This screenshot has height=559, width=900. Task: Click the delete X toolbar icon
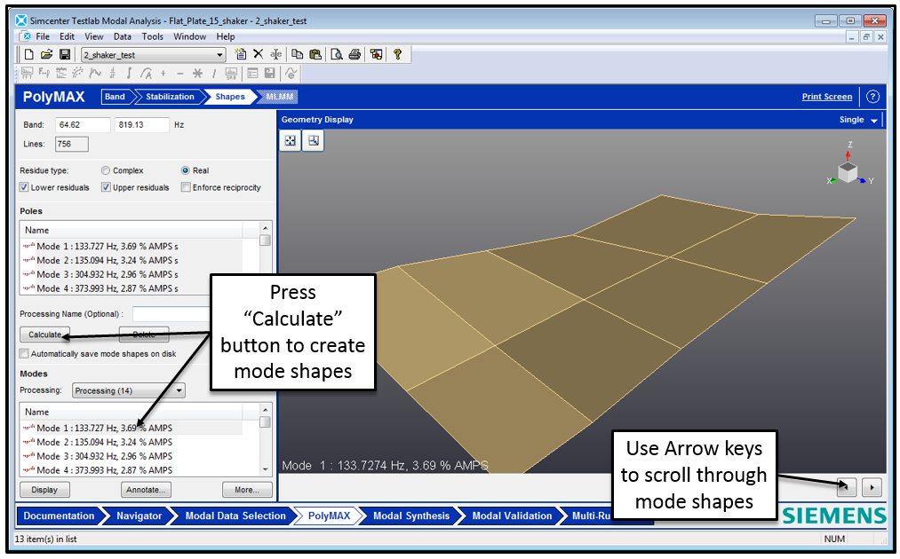pos(259,54)
